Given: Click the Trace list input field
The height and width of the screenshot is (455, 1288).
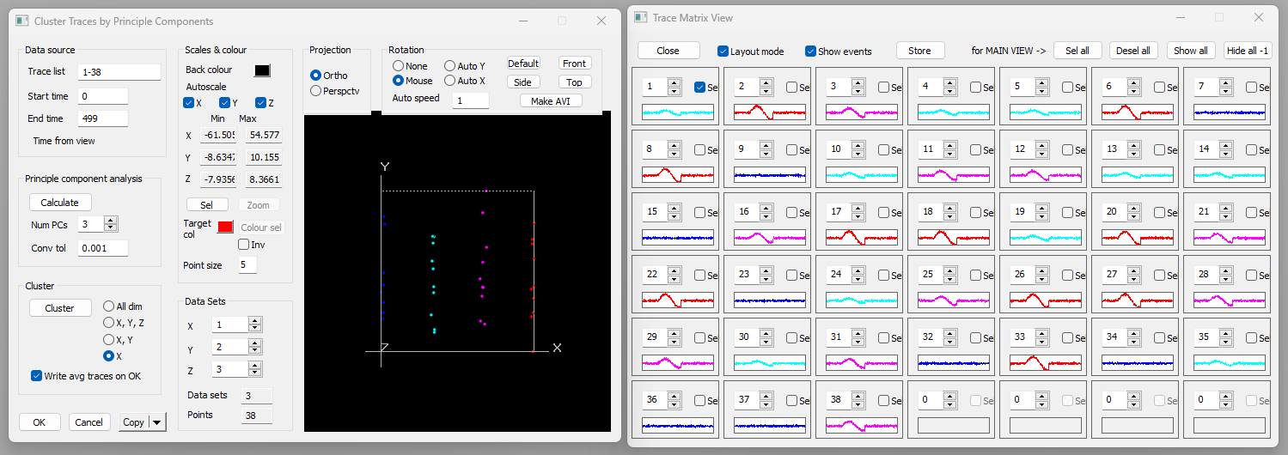Looking at the screenshot, I should point(119,72).
